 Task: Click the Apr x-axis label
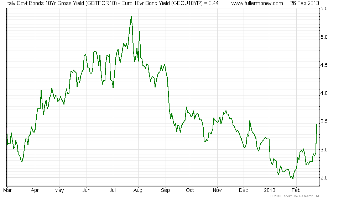coord(35,190)
